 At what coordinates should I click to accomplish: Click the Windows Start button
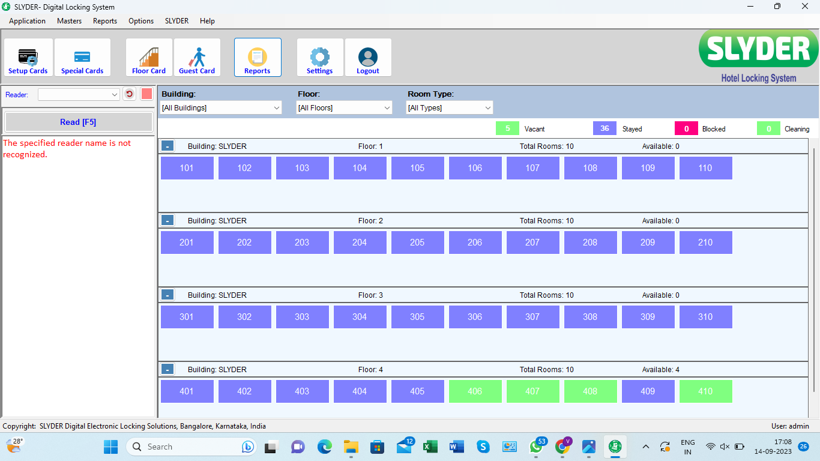(111, 447)
